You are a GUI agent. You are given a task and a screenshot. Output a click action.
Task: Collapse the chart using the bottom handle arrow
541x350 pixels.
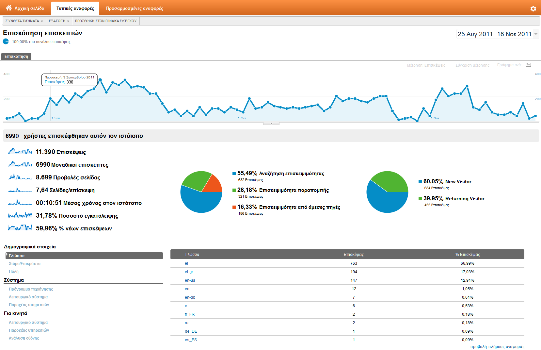[x=271, y=124]
